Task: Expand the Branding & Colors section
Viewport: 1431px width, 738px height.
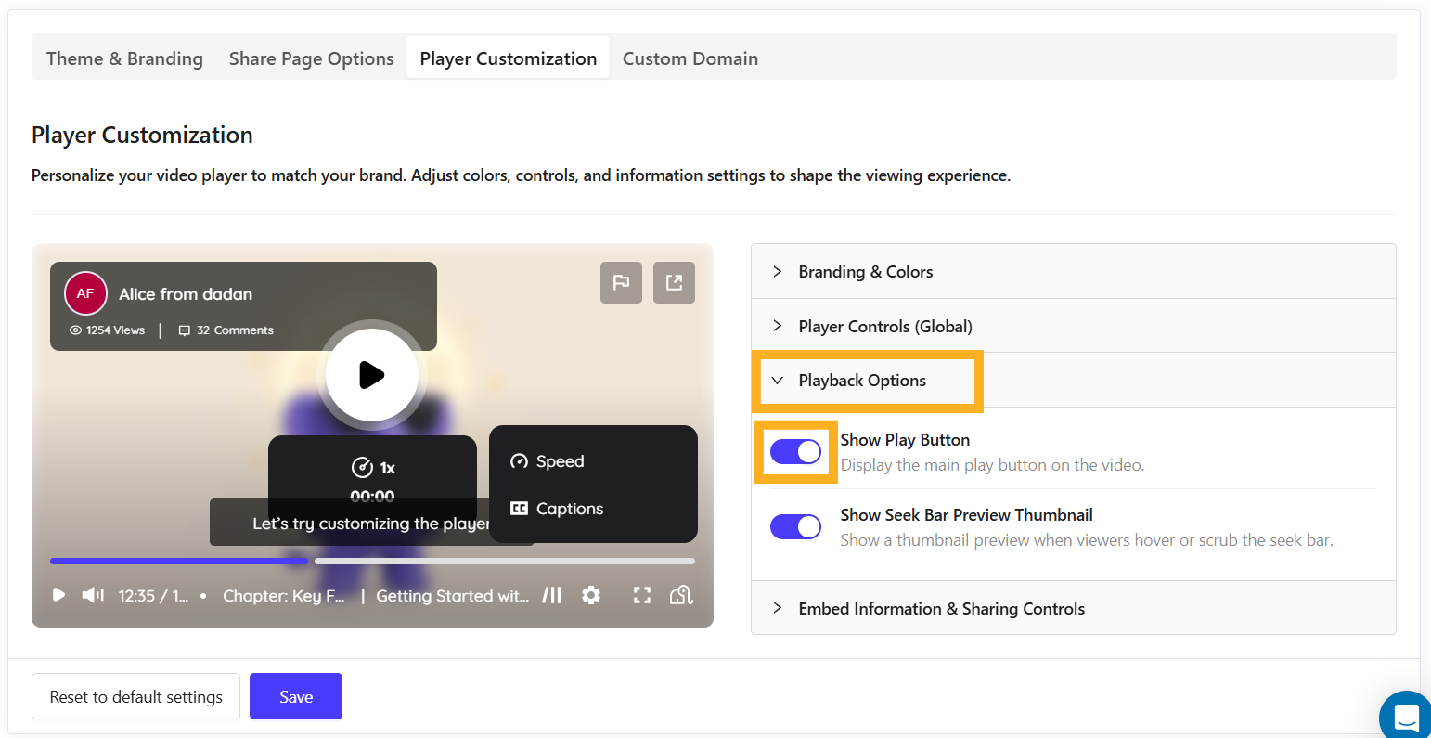Action: [865, 271]
